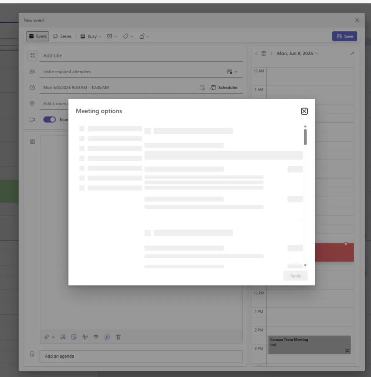Click the attendees people icon

tap(32, 71)
